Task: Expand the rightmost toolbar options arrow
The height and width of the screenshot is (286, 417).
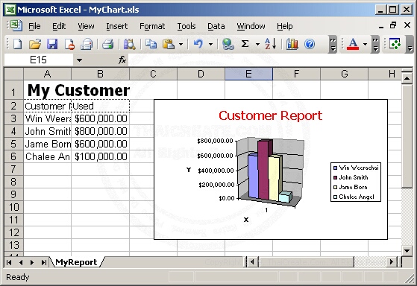Action: click(x=410, y=45)
